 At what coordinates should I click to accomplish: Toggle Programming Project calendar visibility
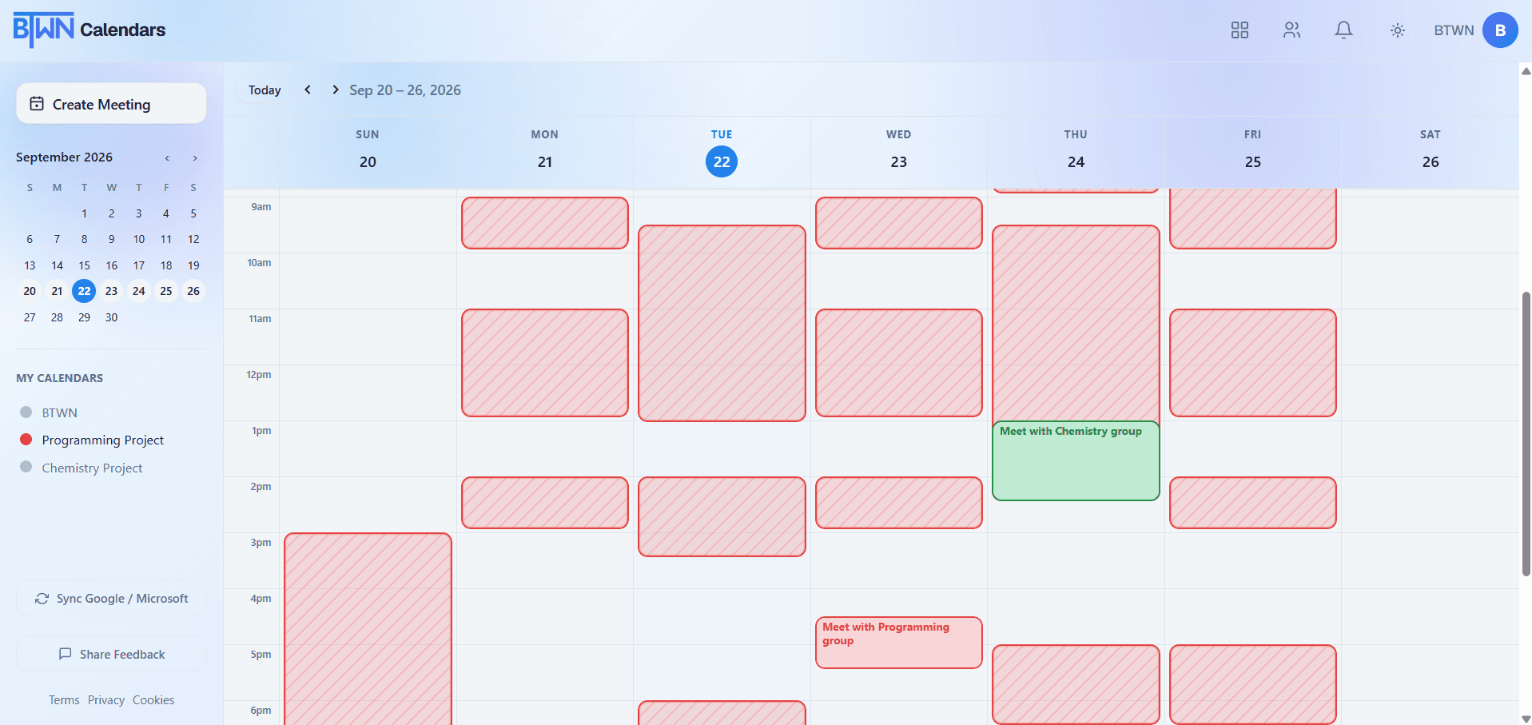(92, 440)
